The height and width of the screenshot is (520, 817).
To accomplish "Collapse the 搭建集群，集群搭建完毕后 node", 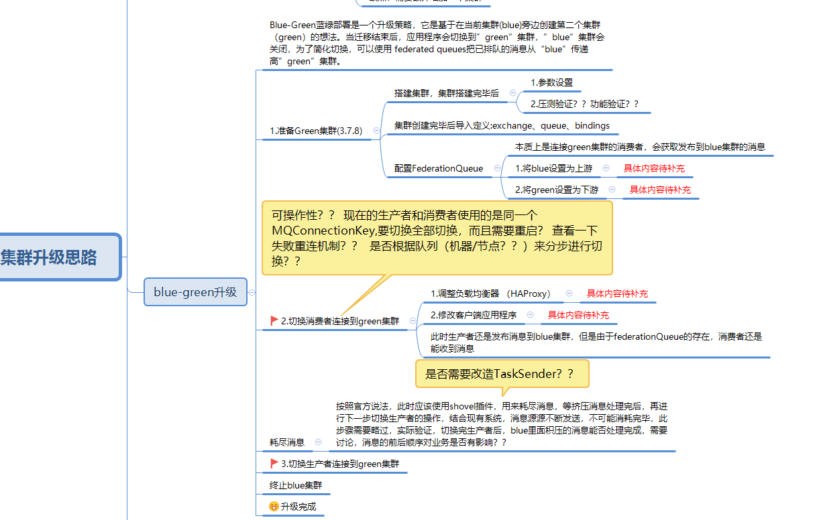I will click(x=512, y=93).
